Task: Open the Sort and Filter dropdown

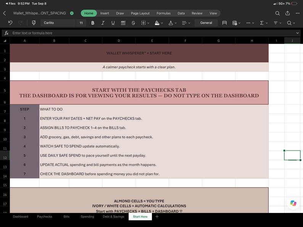Action: pos(277,23)
